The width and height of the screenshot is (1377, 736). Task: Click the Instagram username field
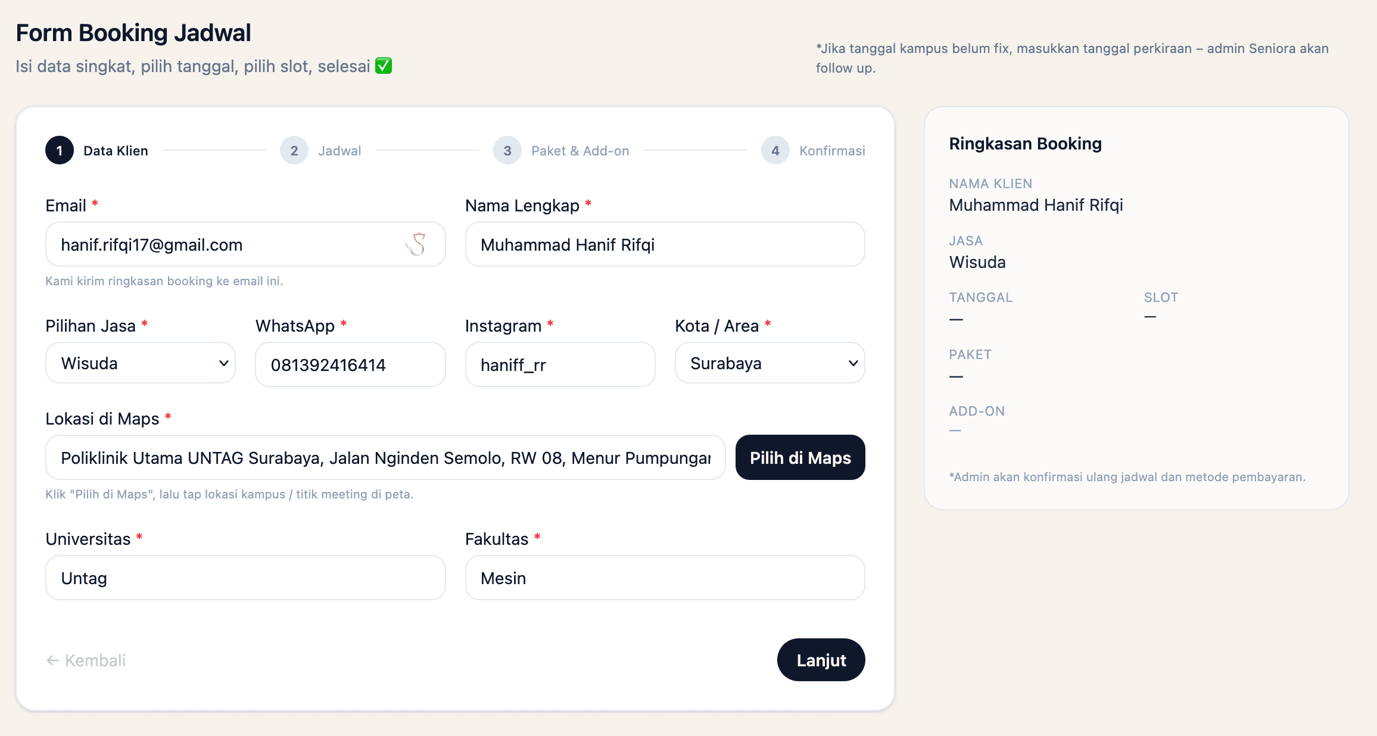pos(560,364)
